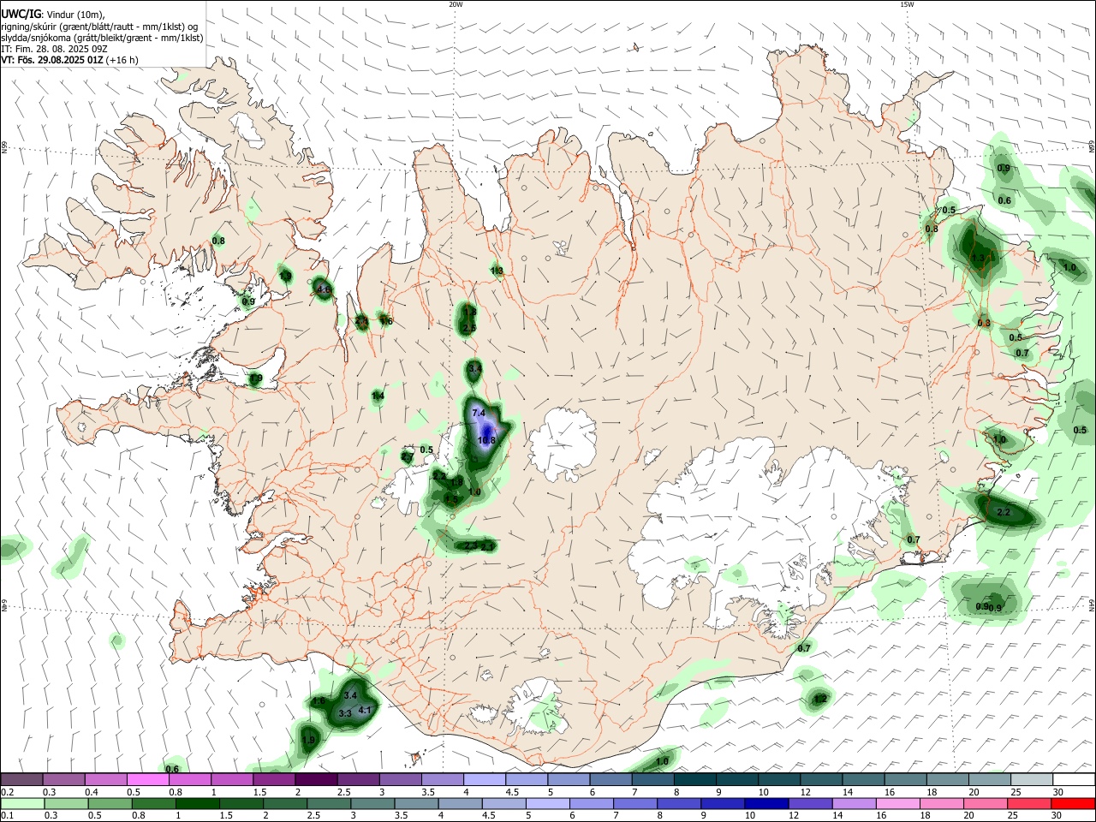Click the 1.4 precipitation value
The image size is (1096, 822).
(x=378, y=396)
